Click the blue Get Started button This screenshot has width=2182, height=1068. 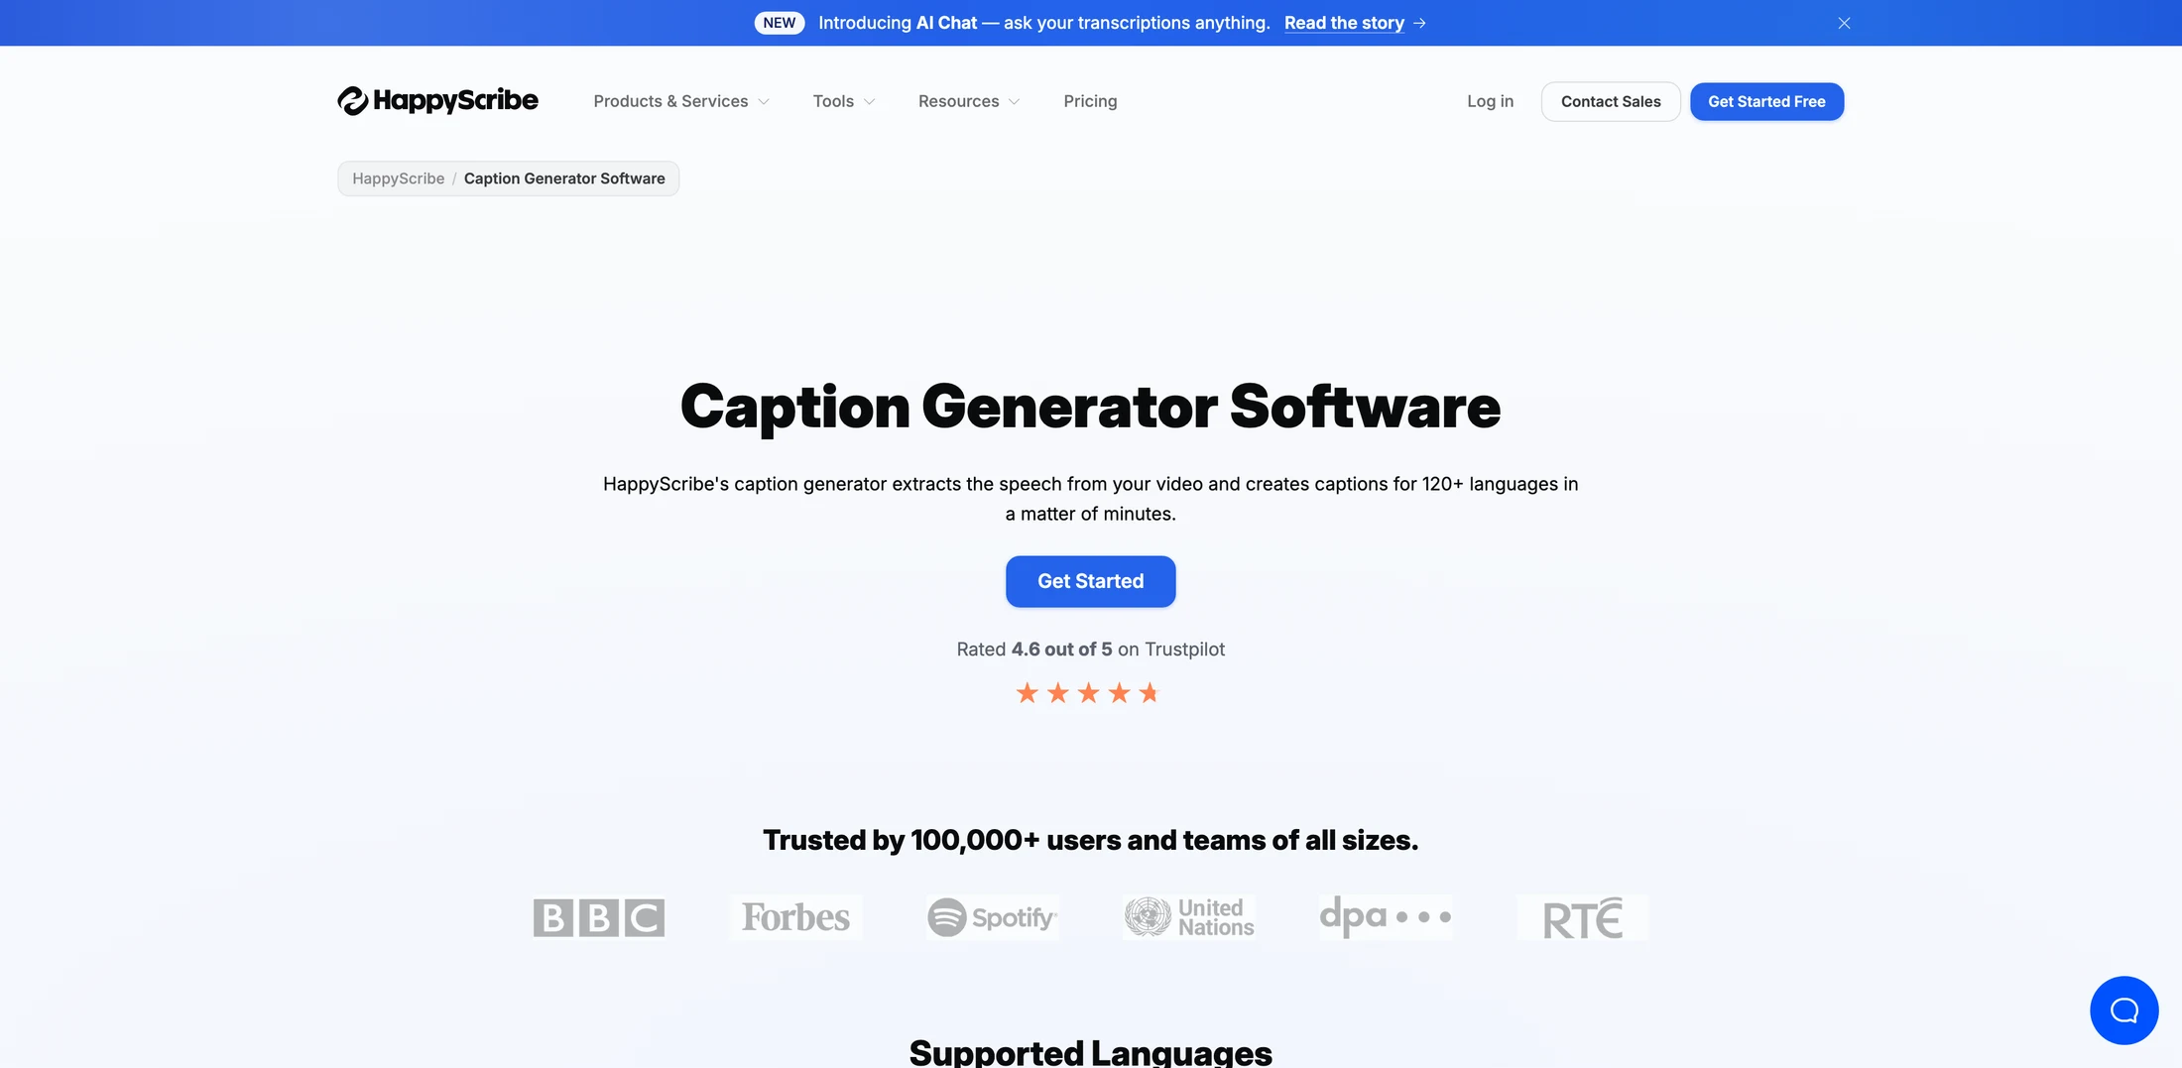tap(1090, 581)
